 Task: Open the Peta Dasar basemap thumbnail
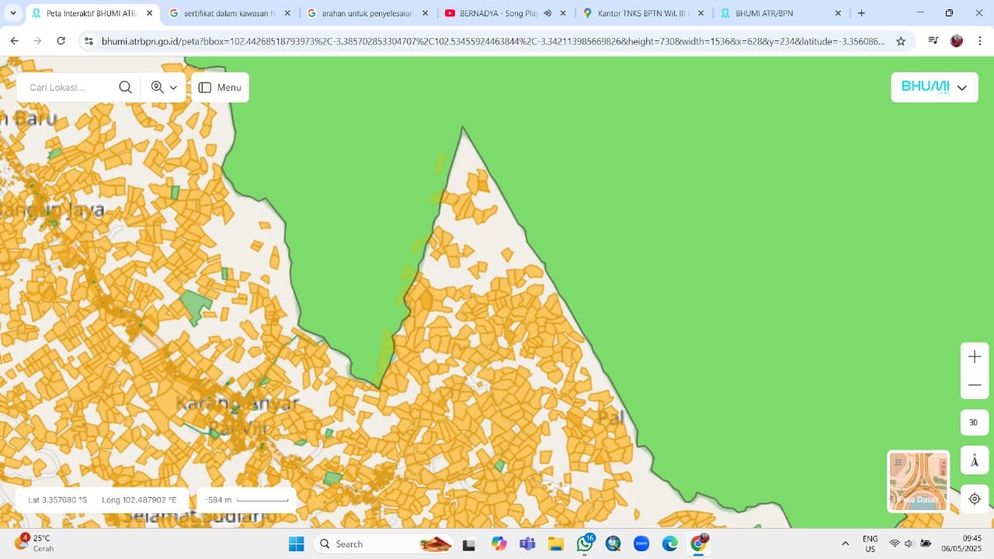[x=918, y=481]
